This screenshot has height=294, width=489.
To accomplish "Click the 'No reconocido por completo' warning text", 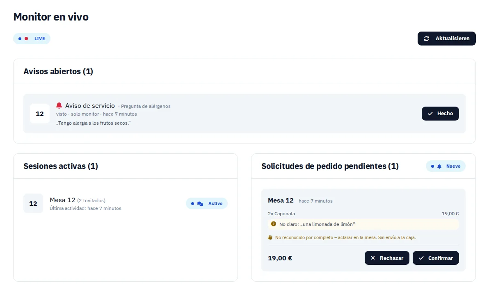I will click(345, 237).
